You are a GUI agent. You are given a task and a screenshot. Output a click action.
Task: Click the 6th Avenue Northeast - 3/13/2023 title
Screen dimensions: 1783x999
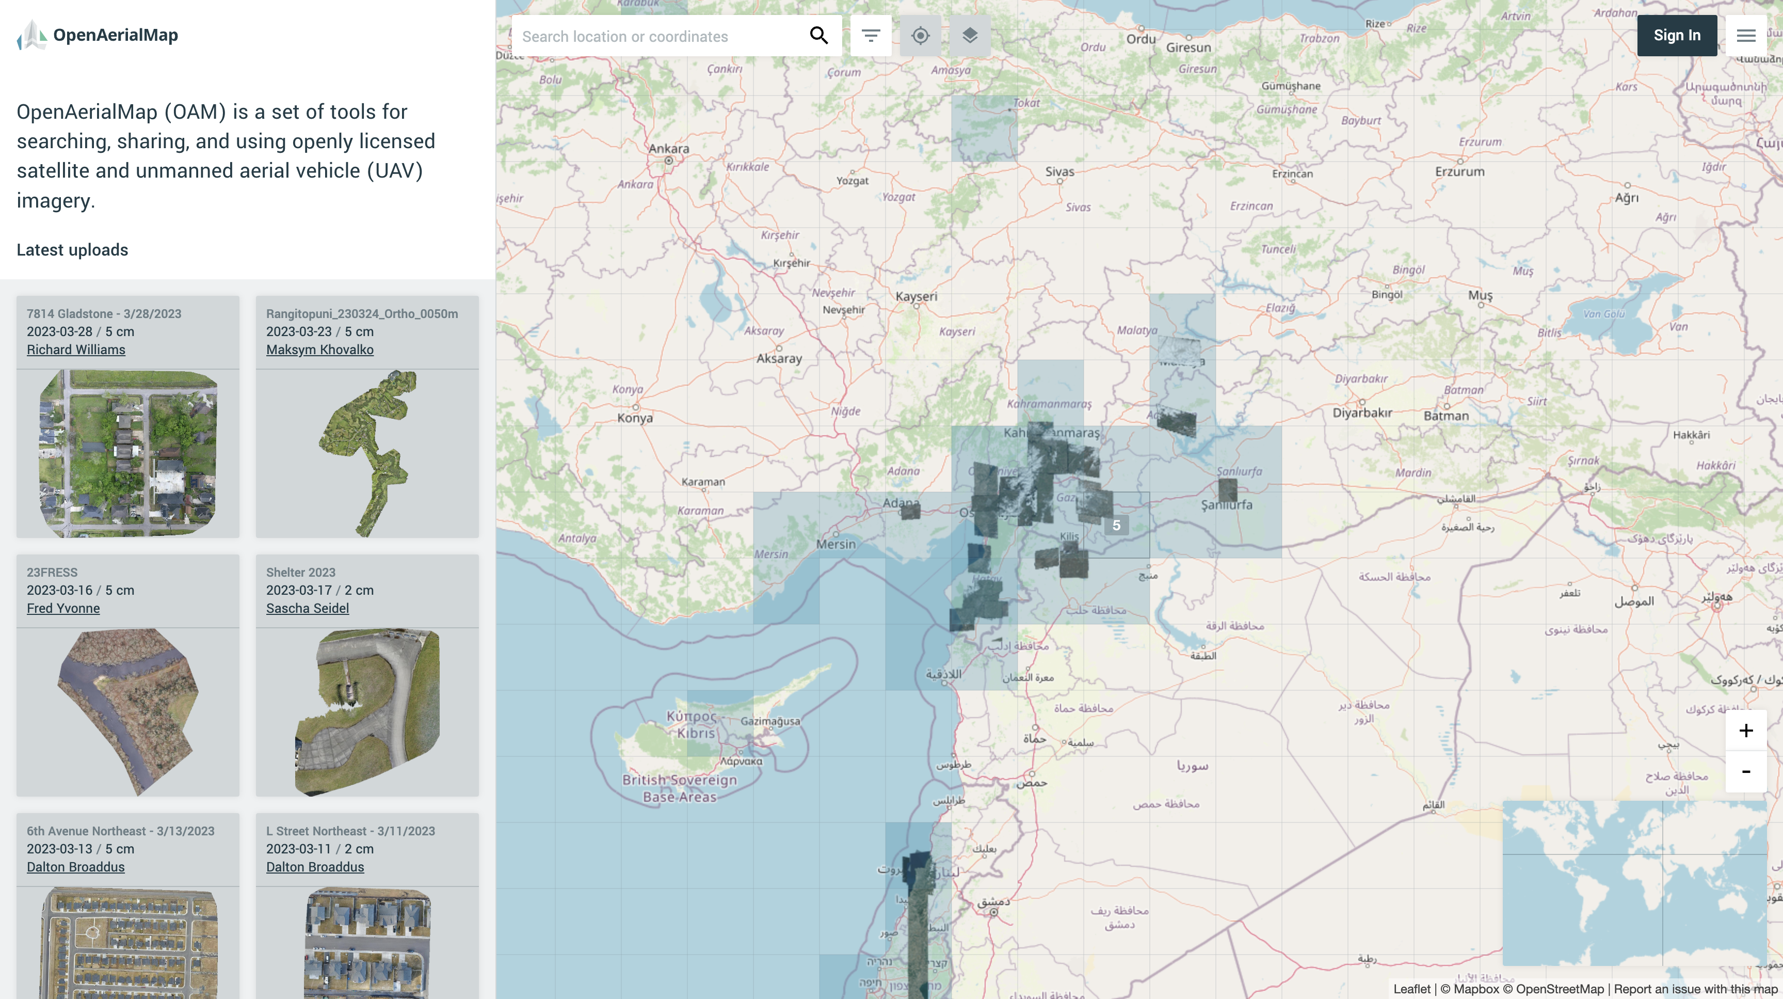pyautogui.click(x=120, y=831)
